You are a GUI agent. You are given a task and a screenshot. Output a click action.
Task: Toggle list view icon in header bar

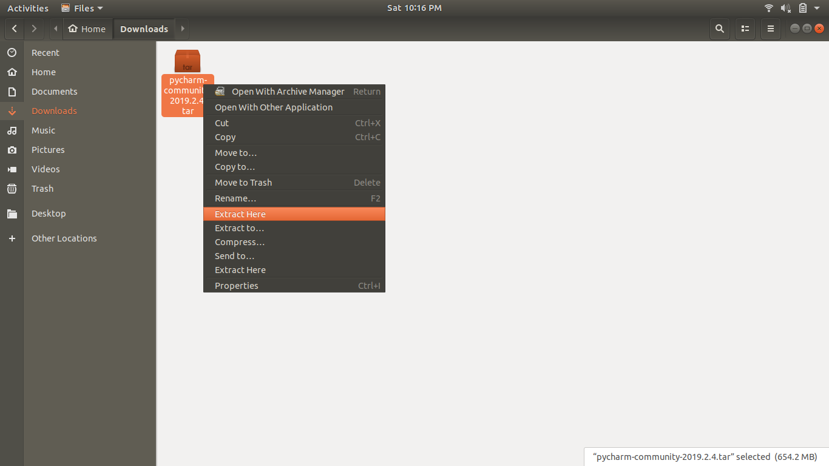745,29
